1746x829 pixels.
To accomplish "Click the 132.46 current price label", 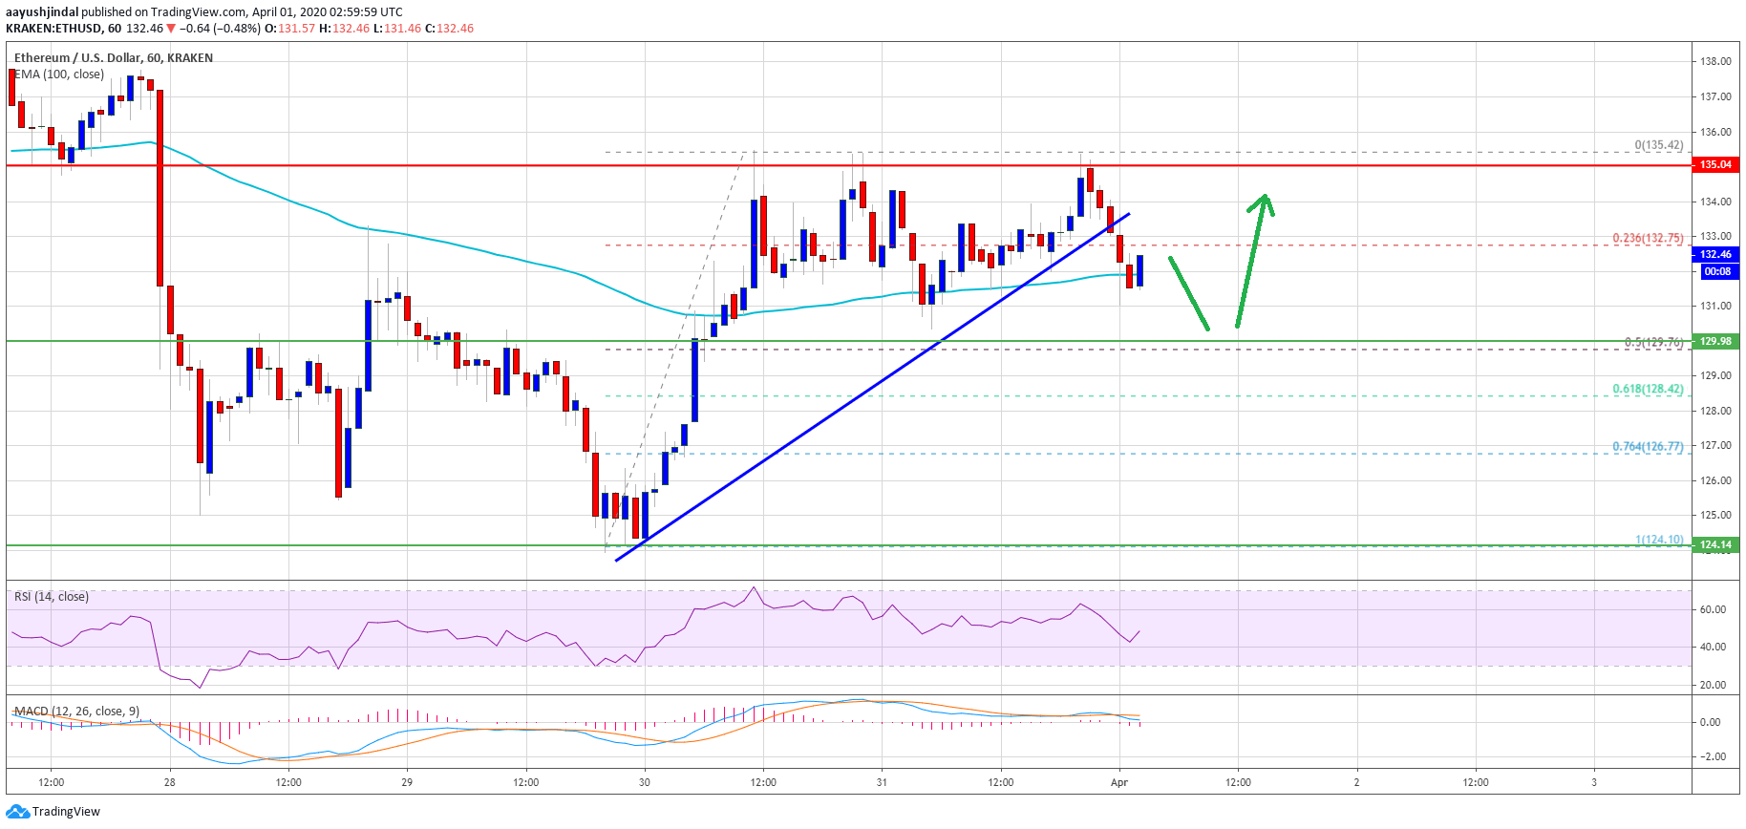I will 1715,254.
